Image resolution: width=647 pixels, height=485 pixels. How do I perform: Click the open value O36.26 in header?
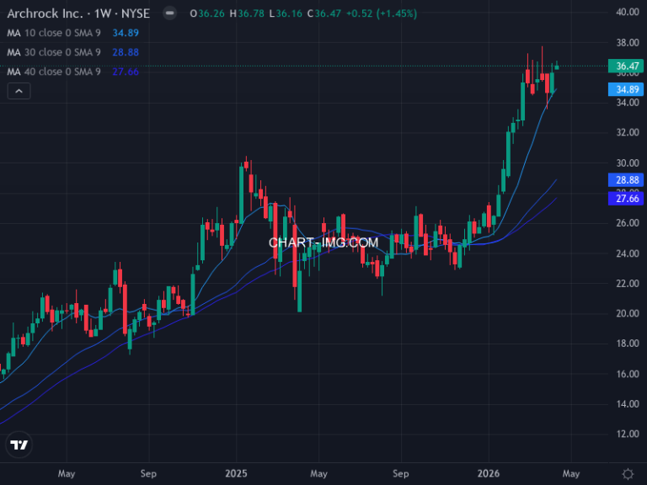pyautogui.click(x=207, y=13)
